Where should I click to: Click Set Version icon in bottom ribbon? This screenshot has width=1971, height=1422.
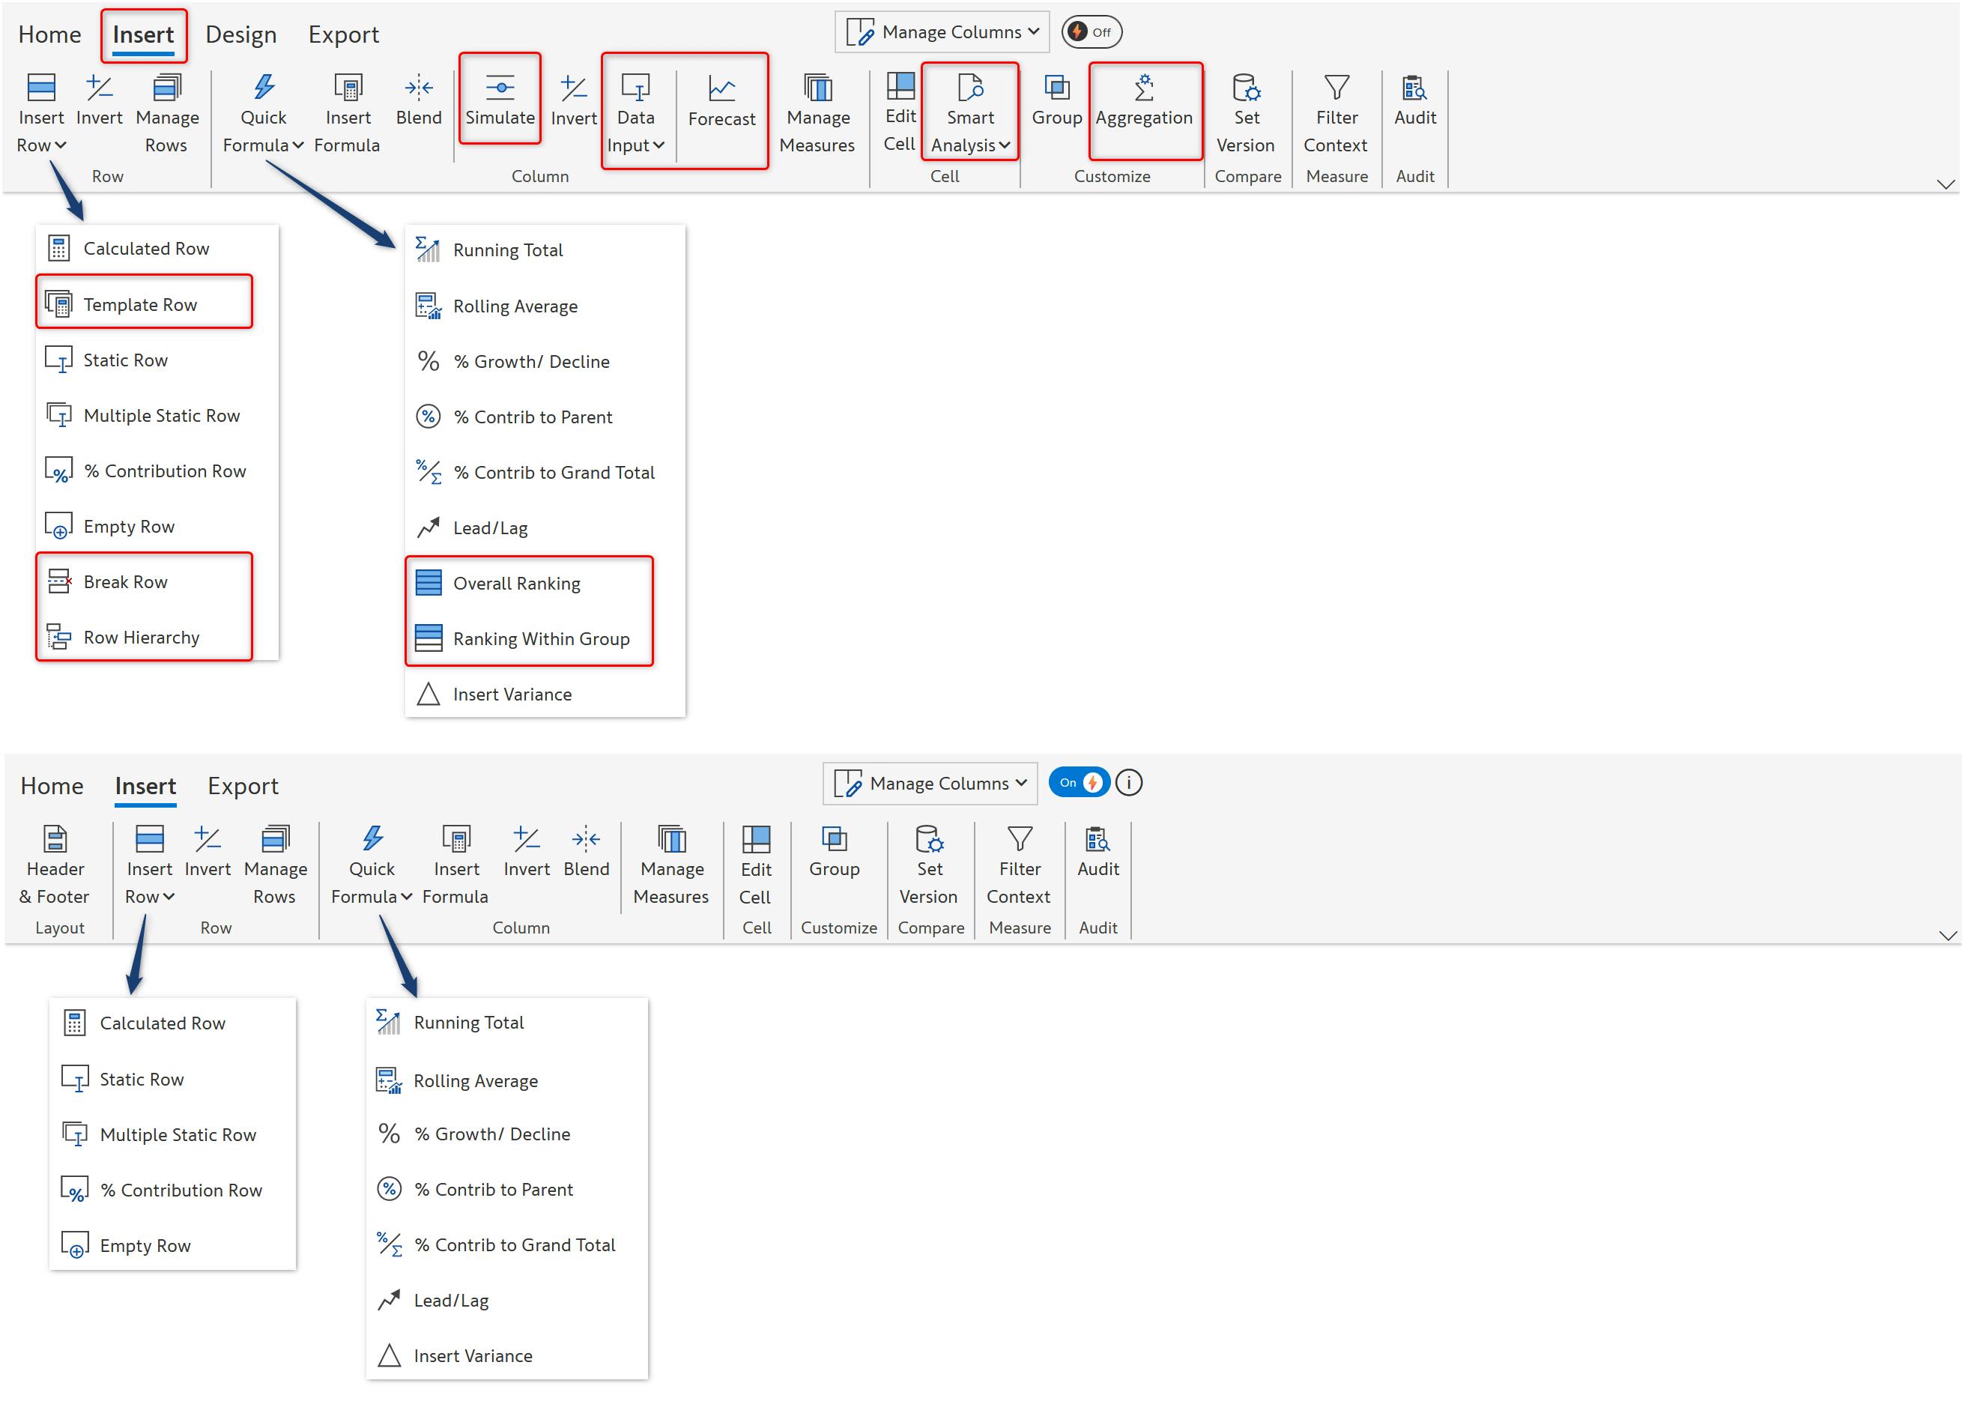tap(929, 840)
